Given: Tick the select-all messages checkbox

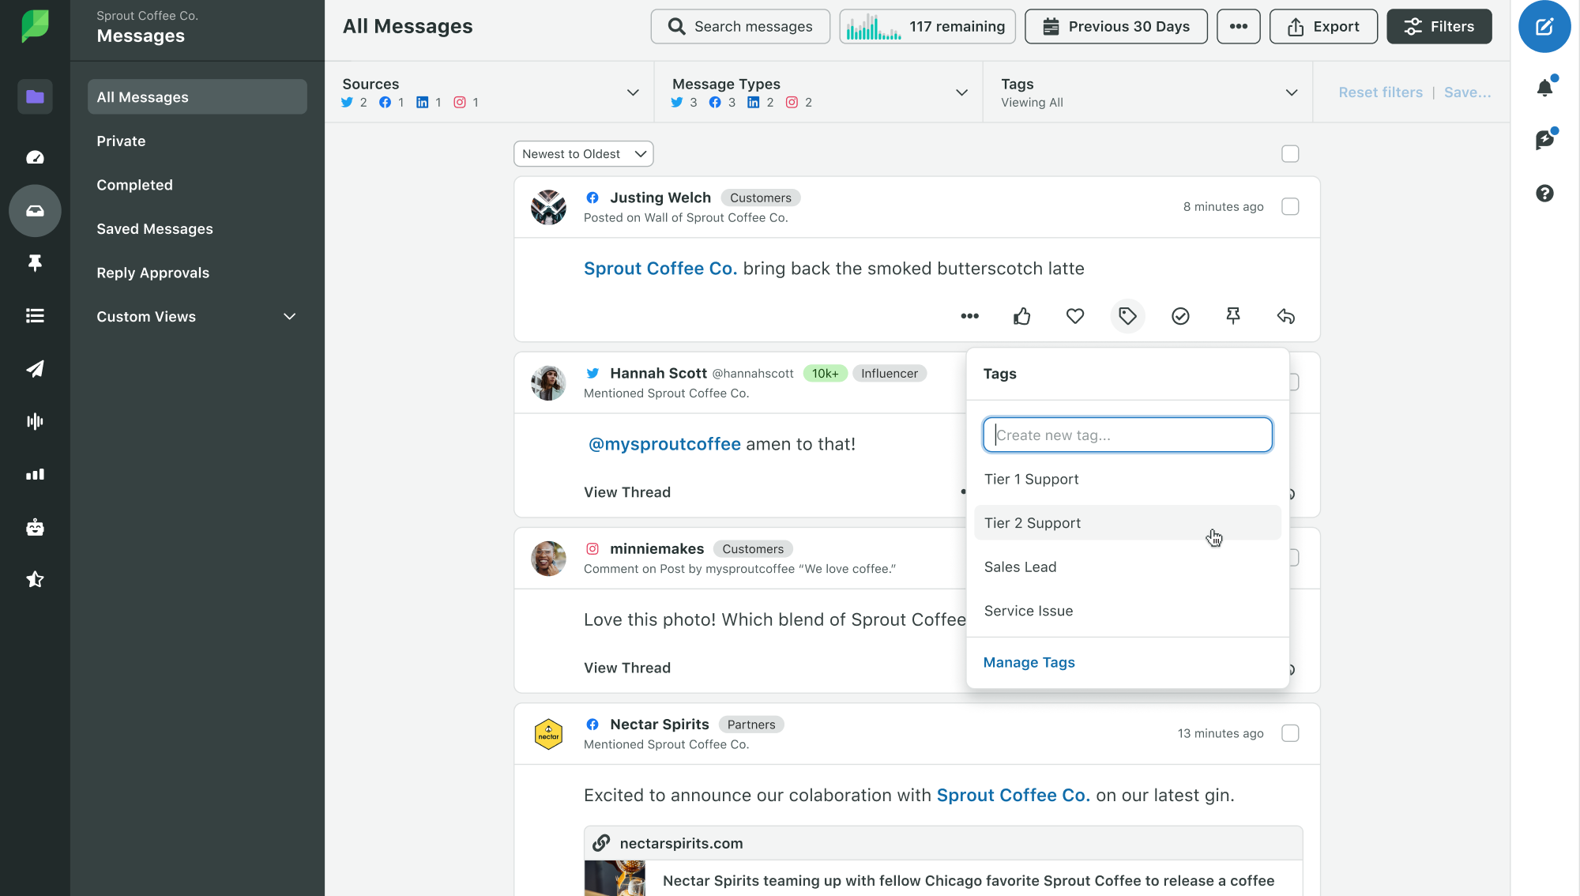Looking at the screenshot, I should 1290,154.
